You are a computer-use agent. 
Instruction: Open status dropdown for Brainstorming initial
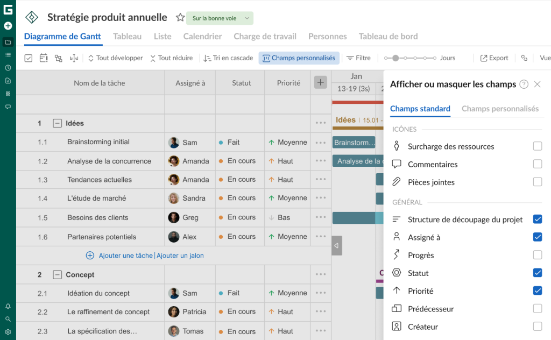tap(240, 142)
